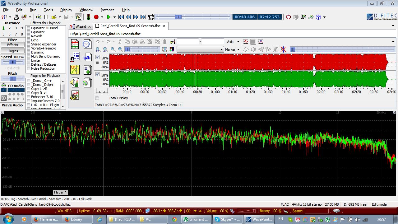Enable the Stereo expander effect
The width and height of the screenshot is (398, 224).
pos(29,44)
